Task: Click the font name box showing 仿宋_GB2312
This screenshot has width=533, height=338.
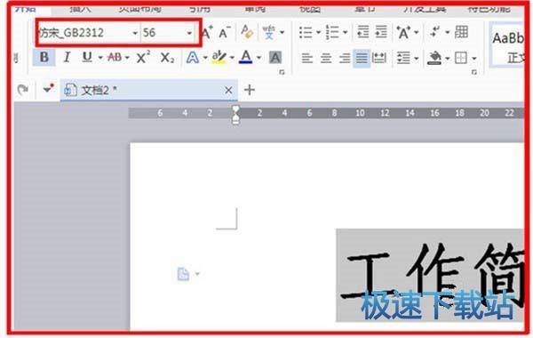Action: click(88, 33)
